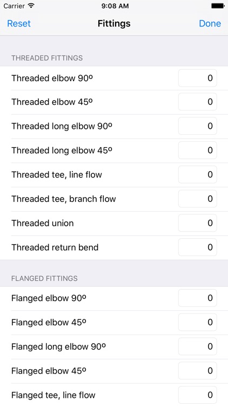Select the Threaded elbow 90º quantity field

click(198, 78)
